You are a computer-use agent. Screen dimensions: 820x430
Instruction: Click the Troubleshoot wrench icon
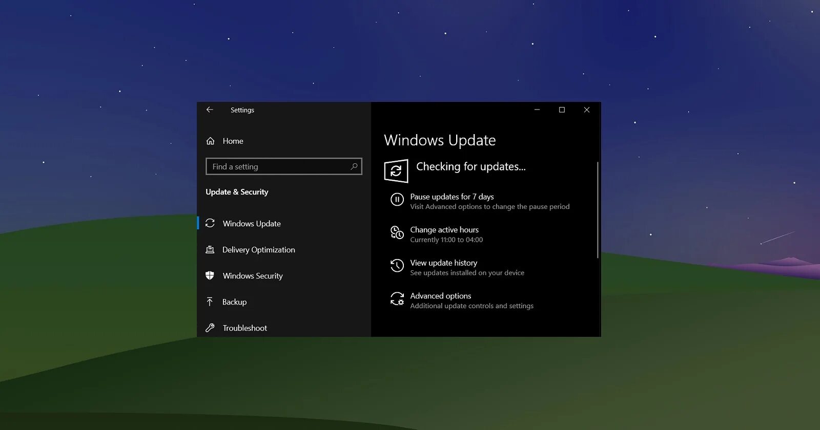click(x=210, y=328)
